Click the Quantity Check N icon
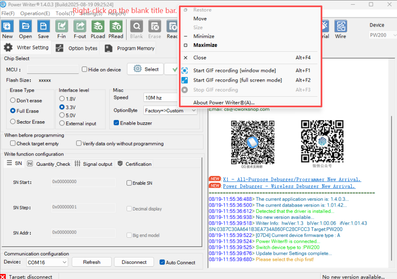Screen dimensions: 397x279 tap(30, 164)
